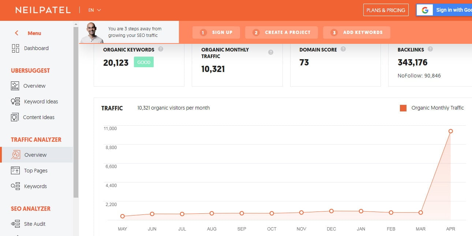Screen dimensions: 472x236
Task: Click step 2 Create a Project button
Action: [281, 33]
